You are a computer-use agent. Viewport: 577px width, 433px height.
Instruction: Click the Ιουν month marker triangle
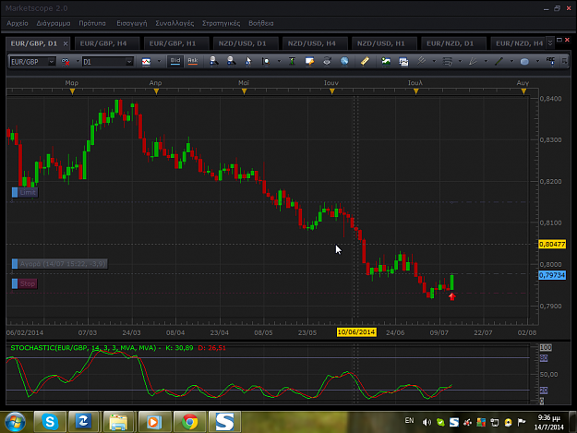(332, 91)
